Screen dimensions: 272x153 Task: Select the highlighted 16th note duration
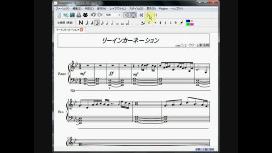pos(97,23)
